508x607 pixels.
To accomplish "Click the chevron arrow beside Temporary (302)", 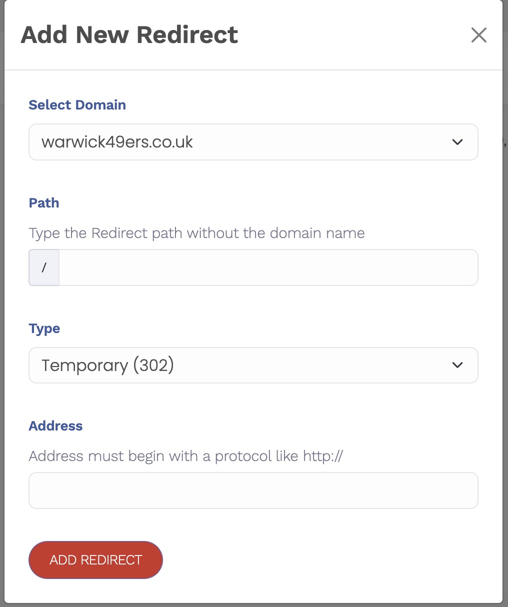I will (457, 365).
